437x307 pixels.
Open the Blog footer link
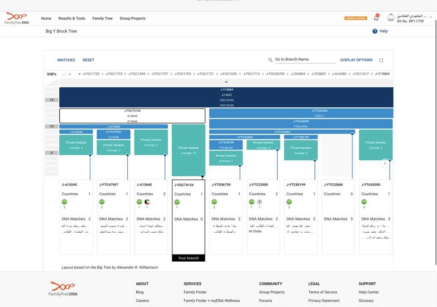(140, 292)
